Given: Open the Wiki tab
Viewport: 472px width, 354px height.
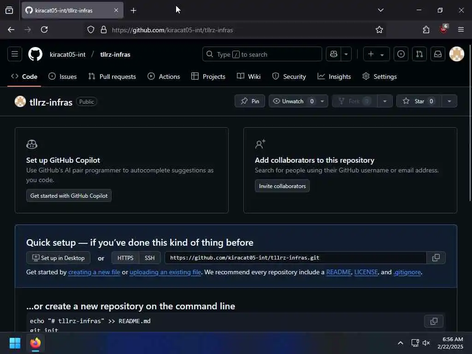Looking at the screenshot, I should [248, 77].
